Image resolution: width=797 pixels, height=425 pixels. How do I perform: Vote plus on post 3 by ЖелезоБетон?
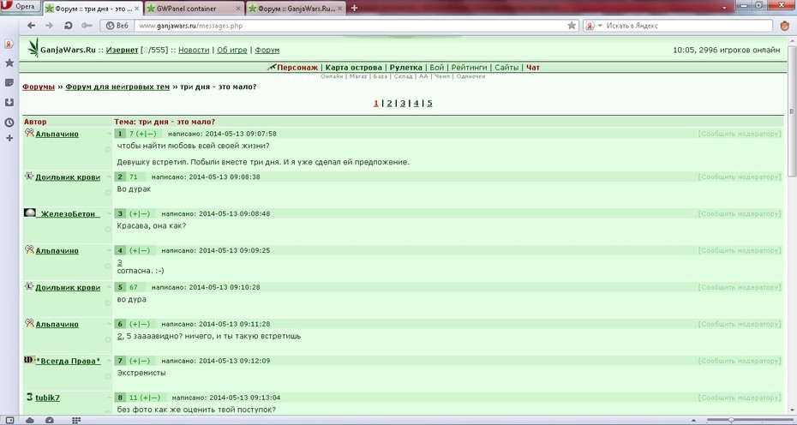135,214
